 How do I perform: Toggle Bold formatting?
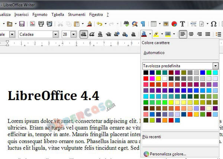click(84, 34)
